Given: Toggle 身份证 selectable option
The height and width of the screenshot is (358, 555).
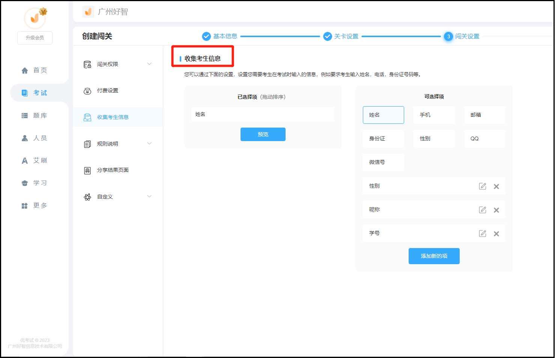Looking at the screenshot, I should click(x=383, y=138).
